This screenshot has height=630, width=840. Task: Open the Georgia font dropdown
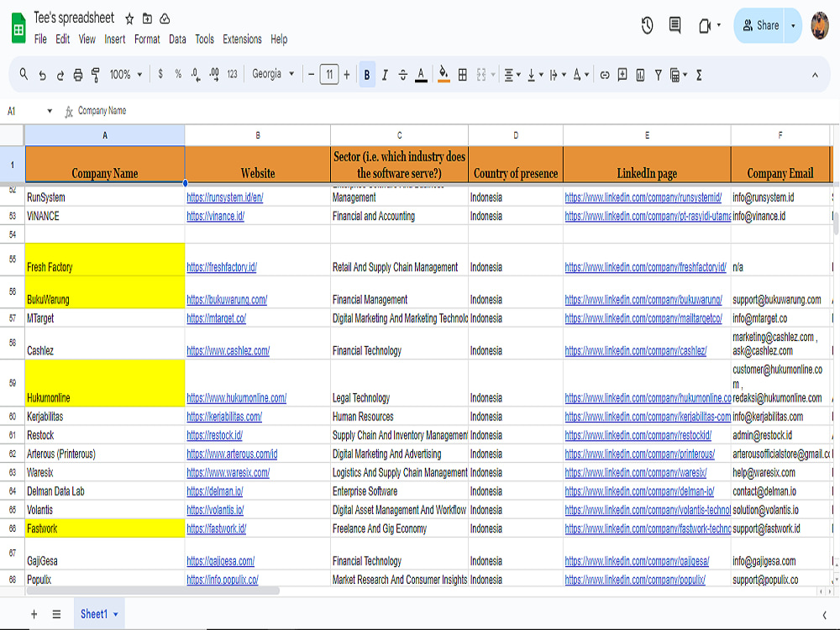[273, 74]
